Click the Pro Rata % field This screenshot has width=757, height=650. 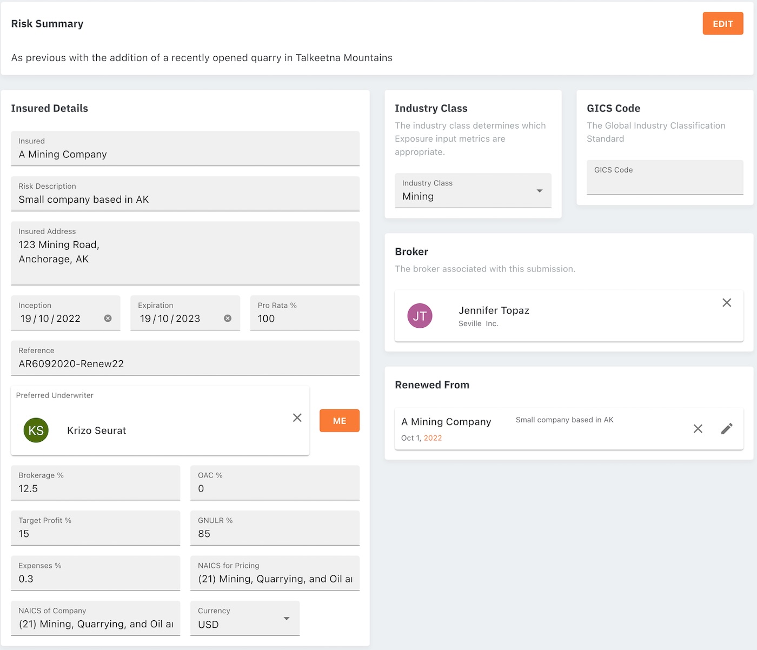point(305,313)
